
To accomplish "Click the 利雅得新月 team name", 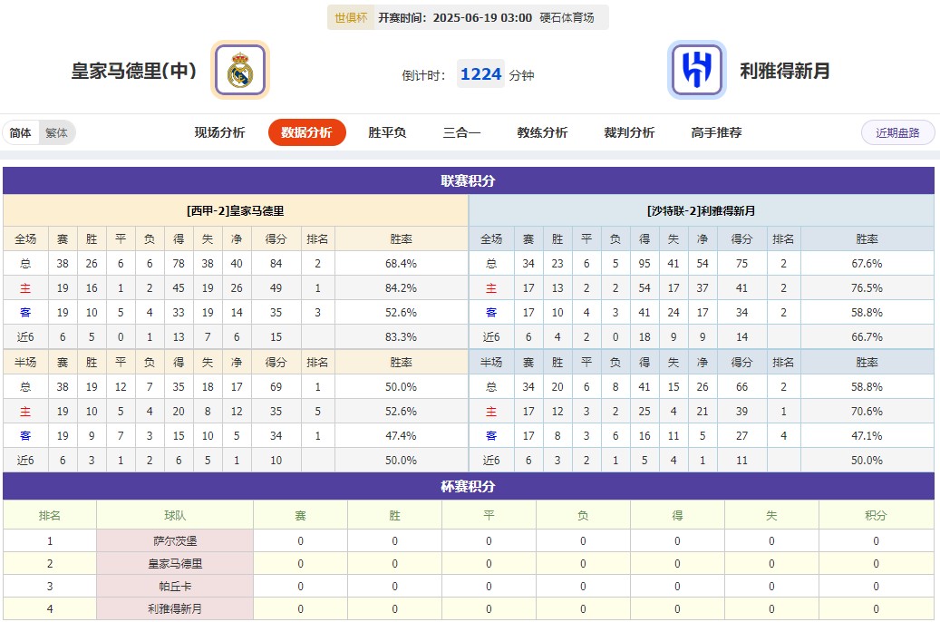I will tap(787, 69).
